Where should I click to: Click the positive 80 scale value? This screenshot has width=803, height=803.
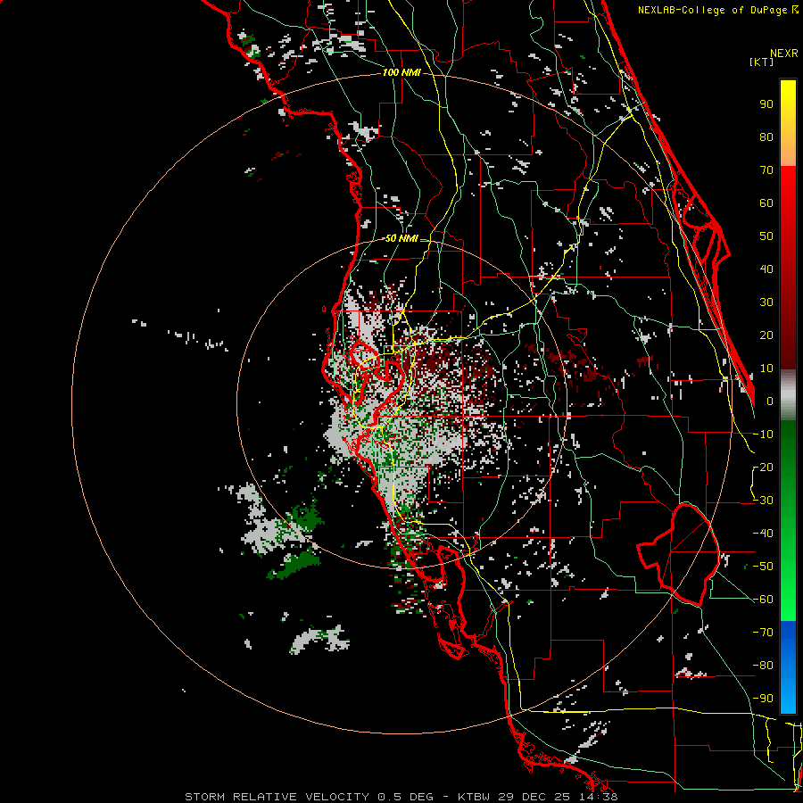click(766, 137)
